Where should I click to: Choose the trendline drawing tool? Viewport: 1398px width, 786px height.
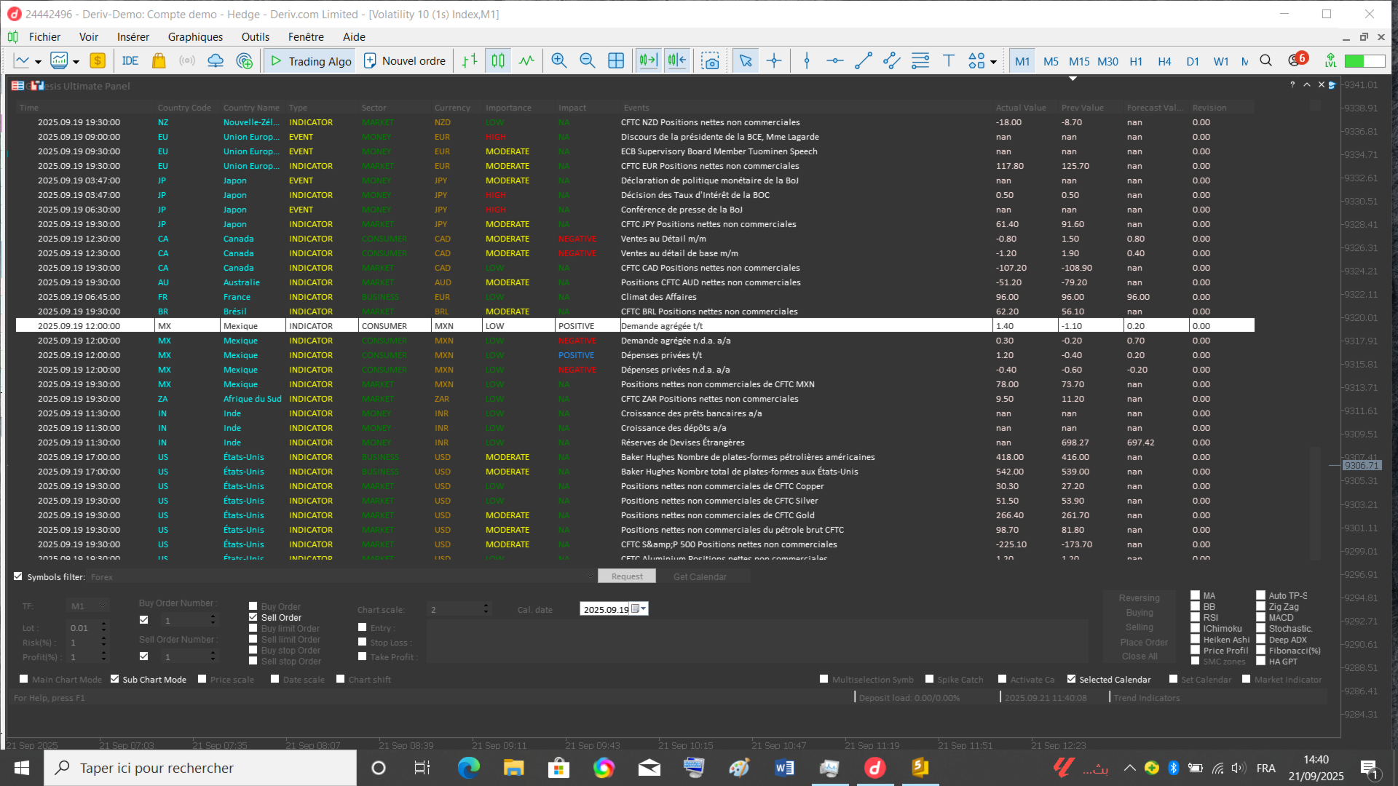(x=864, y=61)
